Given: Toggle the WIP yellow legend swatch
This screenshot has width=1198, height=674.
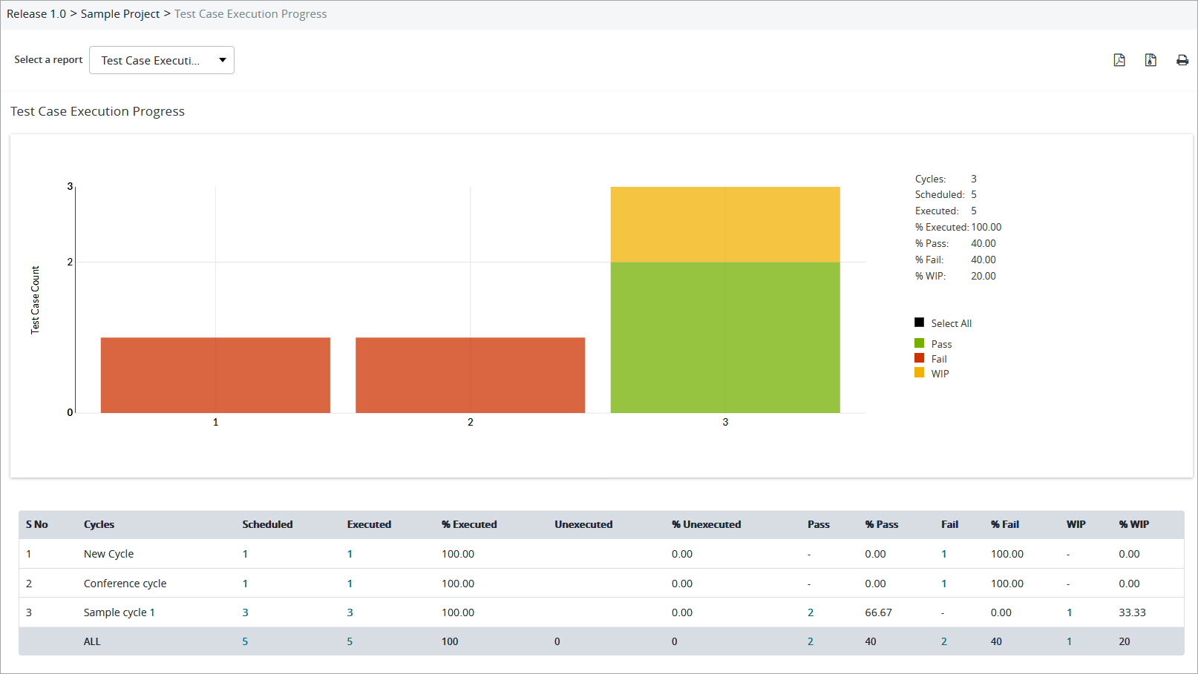Looking at the screenshot, I should tap(919, 373).
